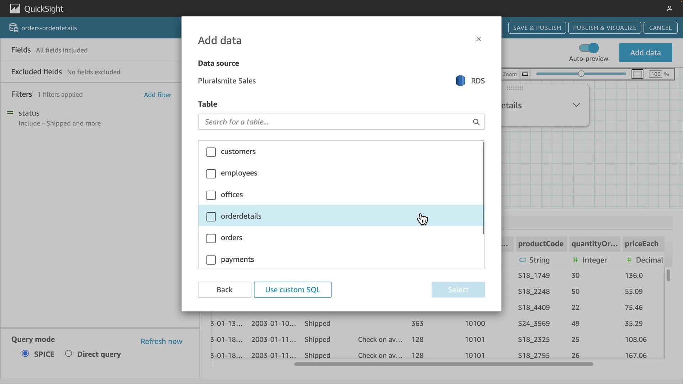Click the fit-to-view zoom icon
Viewport: 683px width, 384px height.
click(x=637, y=74)
